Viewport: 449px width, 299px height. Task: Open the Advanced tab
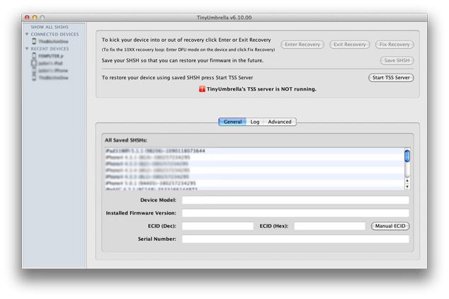tap(279, 122)
